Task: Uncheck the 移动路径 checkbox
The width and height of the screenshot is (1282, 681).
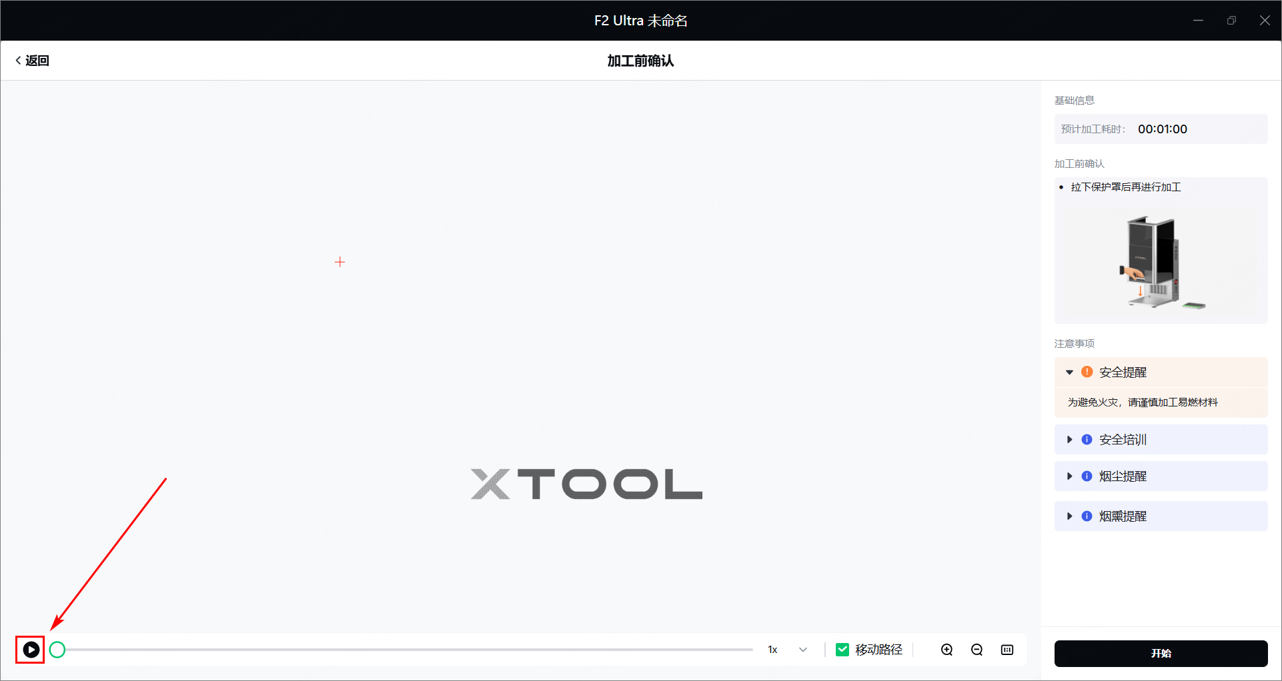Action: tap(842, 650)
